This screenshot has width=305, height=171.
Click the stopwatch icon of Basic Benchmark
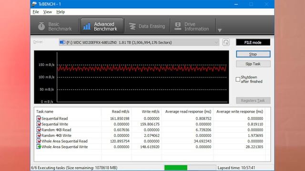(x=41, y=26)
